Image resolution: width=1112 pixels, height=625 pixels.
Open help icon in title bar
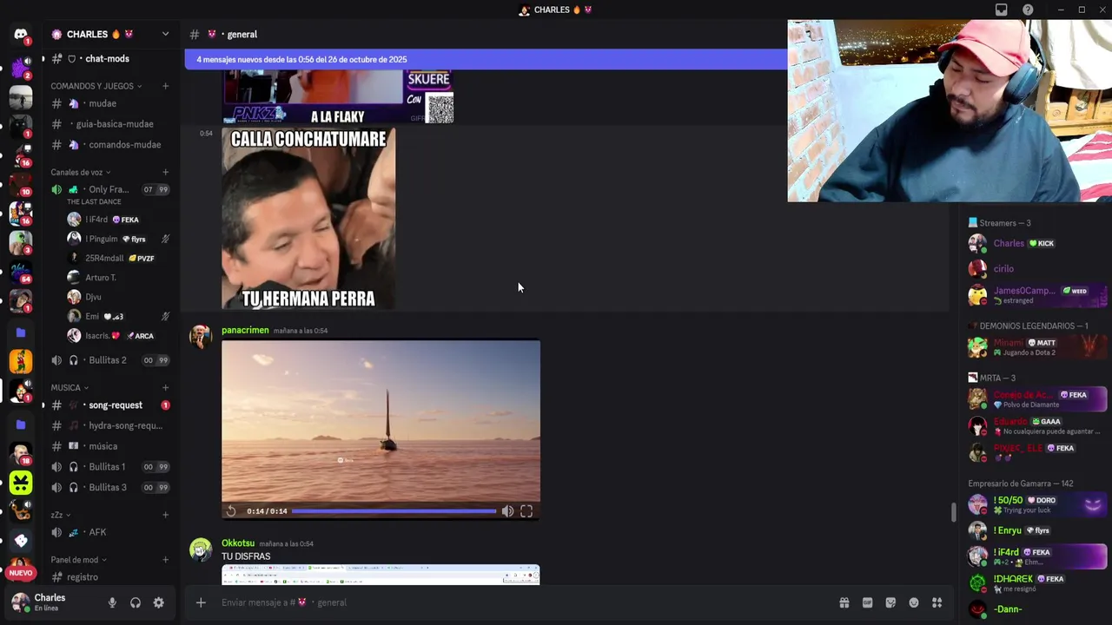pyautogui.click(x=1029, y=10)
